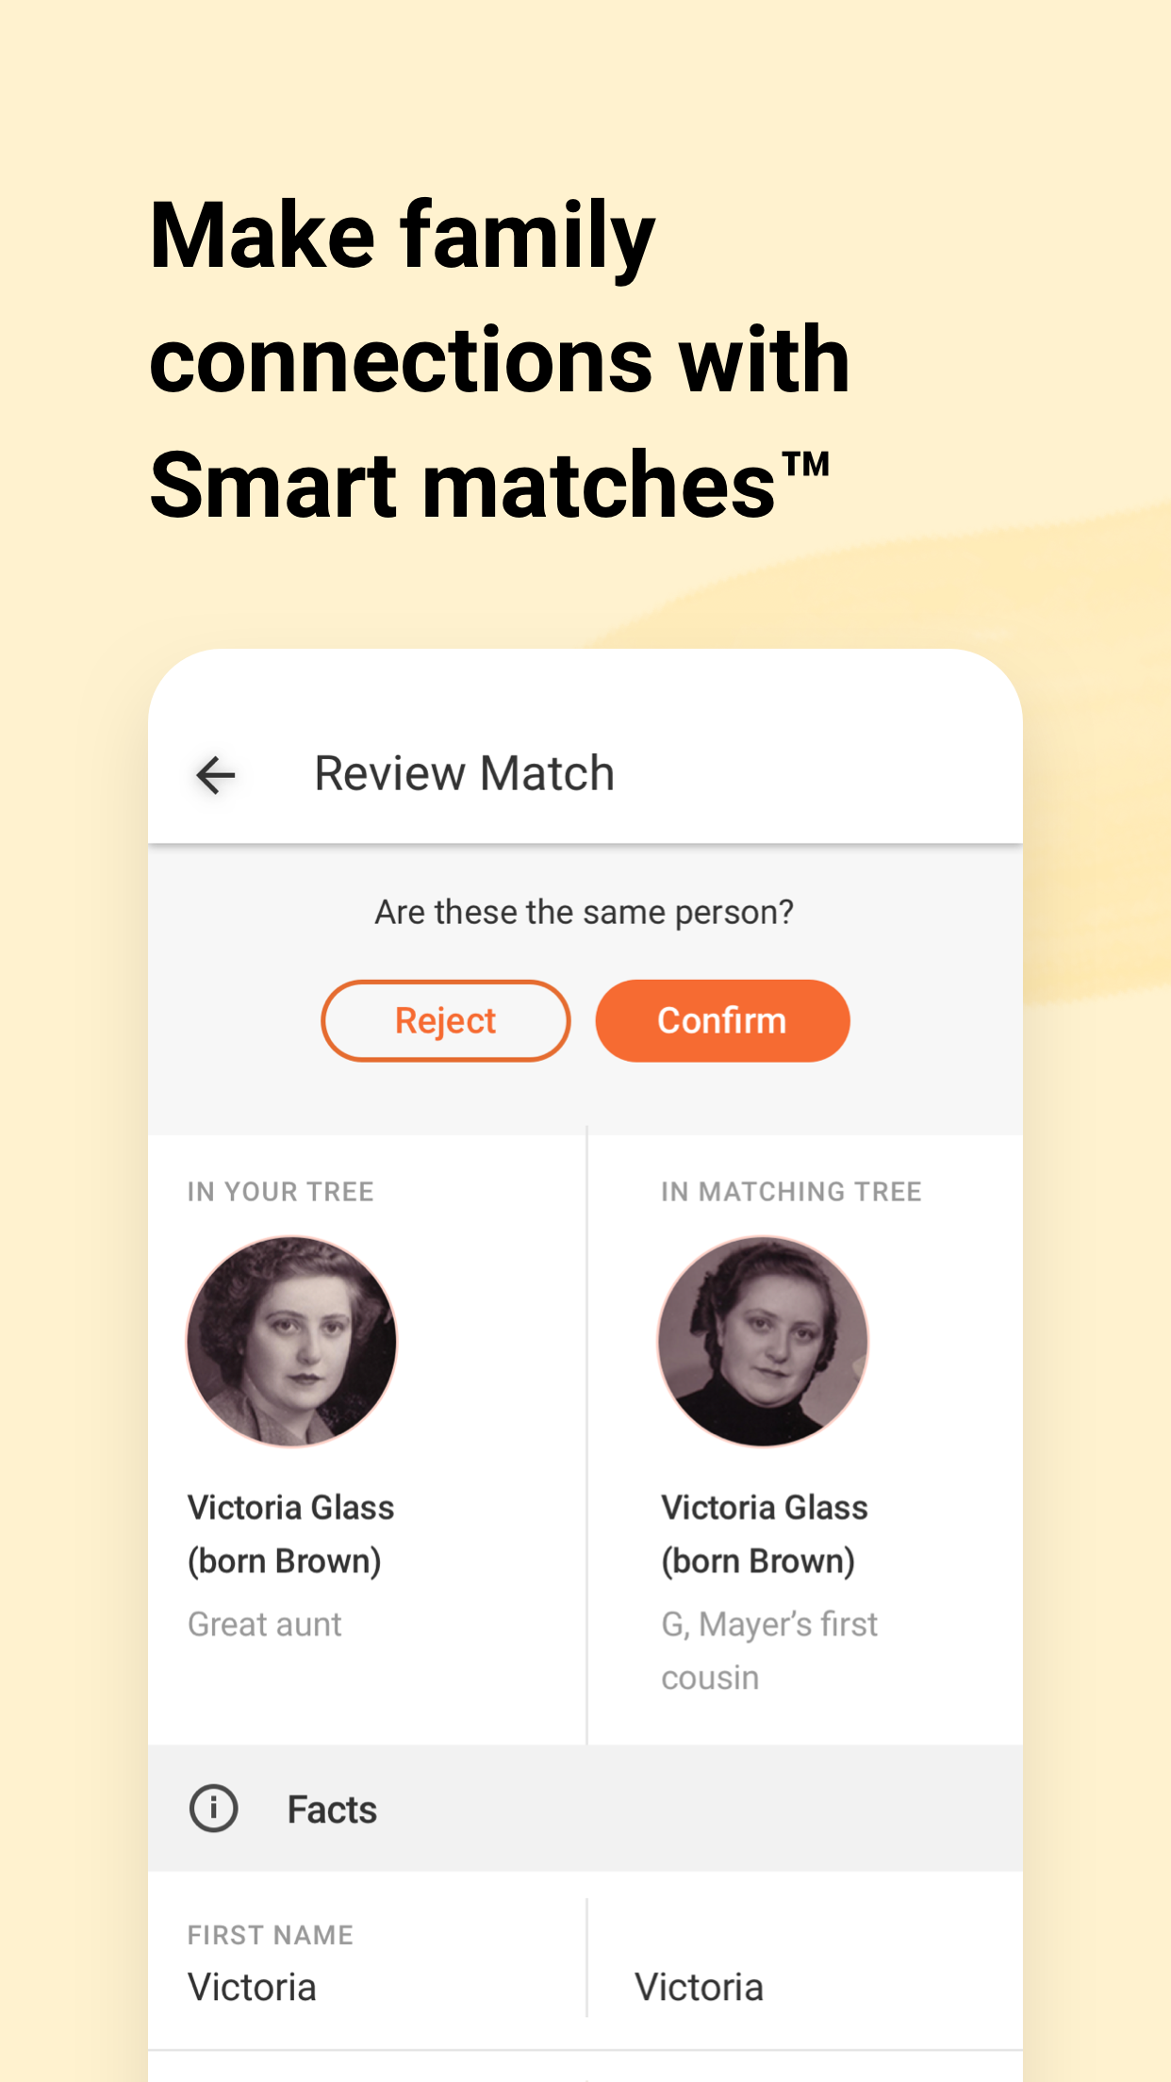This screenshot has height=2082, width=1171.
Task: Select Victoria Glass's name under In Your Tree
Action: click(x=290, y=1533)
